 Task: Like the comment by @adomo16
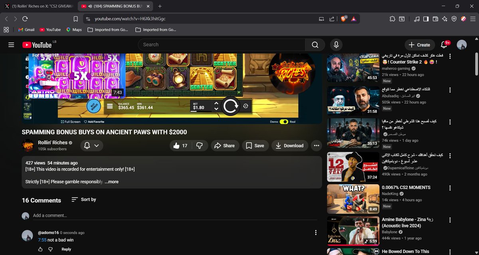click(x=40, y=249)
